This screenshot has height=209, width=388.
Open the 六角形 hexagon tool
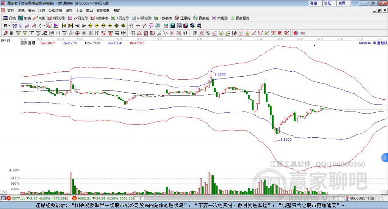pyautogui.click(x=220, y=18)
